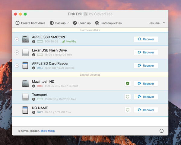Viewport: 181px width, 145px height.
Task: Click the Macintosh HD red usage bar
Action: 40,86
